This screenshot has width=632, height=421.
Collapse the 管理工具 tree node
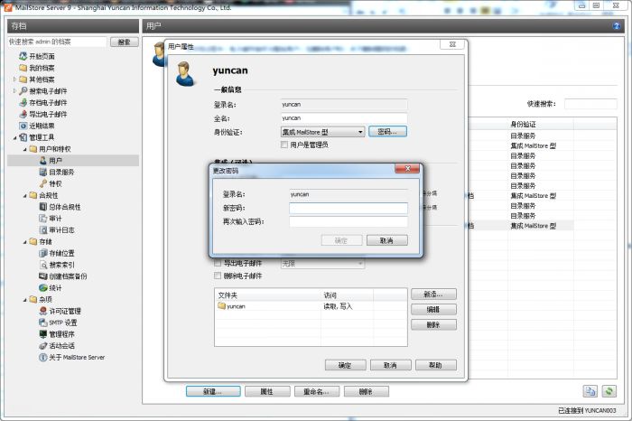15,137
